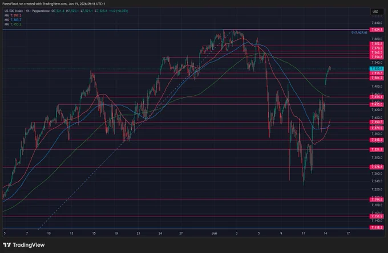Click the 27 date label on time axis
Image resolution: width=388 pixels, height=253 pixels.
pyautogui.click(x=181, y=233)
